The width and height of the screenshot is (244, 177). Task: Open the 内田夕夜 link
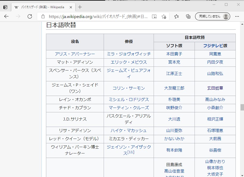pyautogui.click(x=215, y=62)
